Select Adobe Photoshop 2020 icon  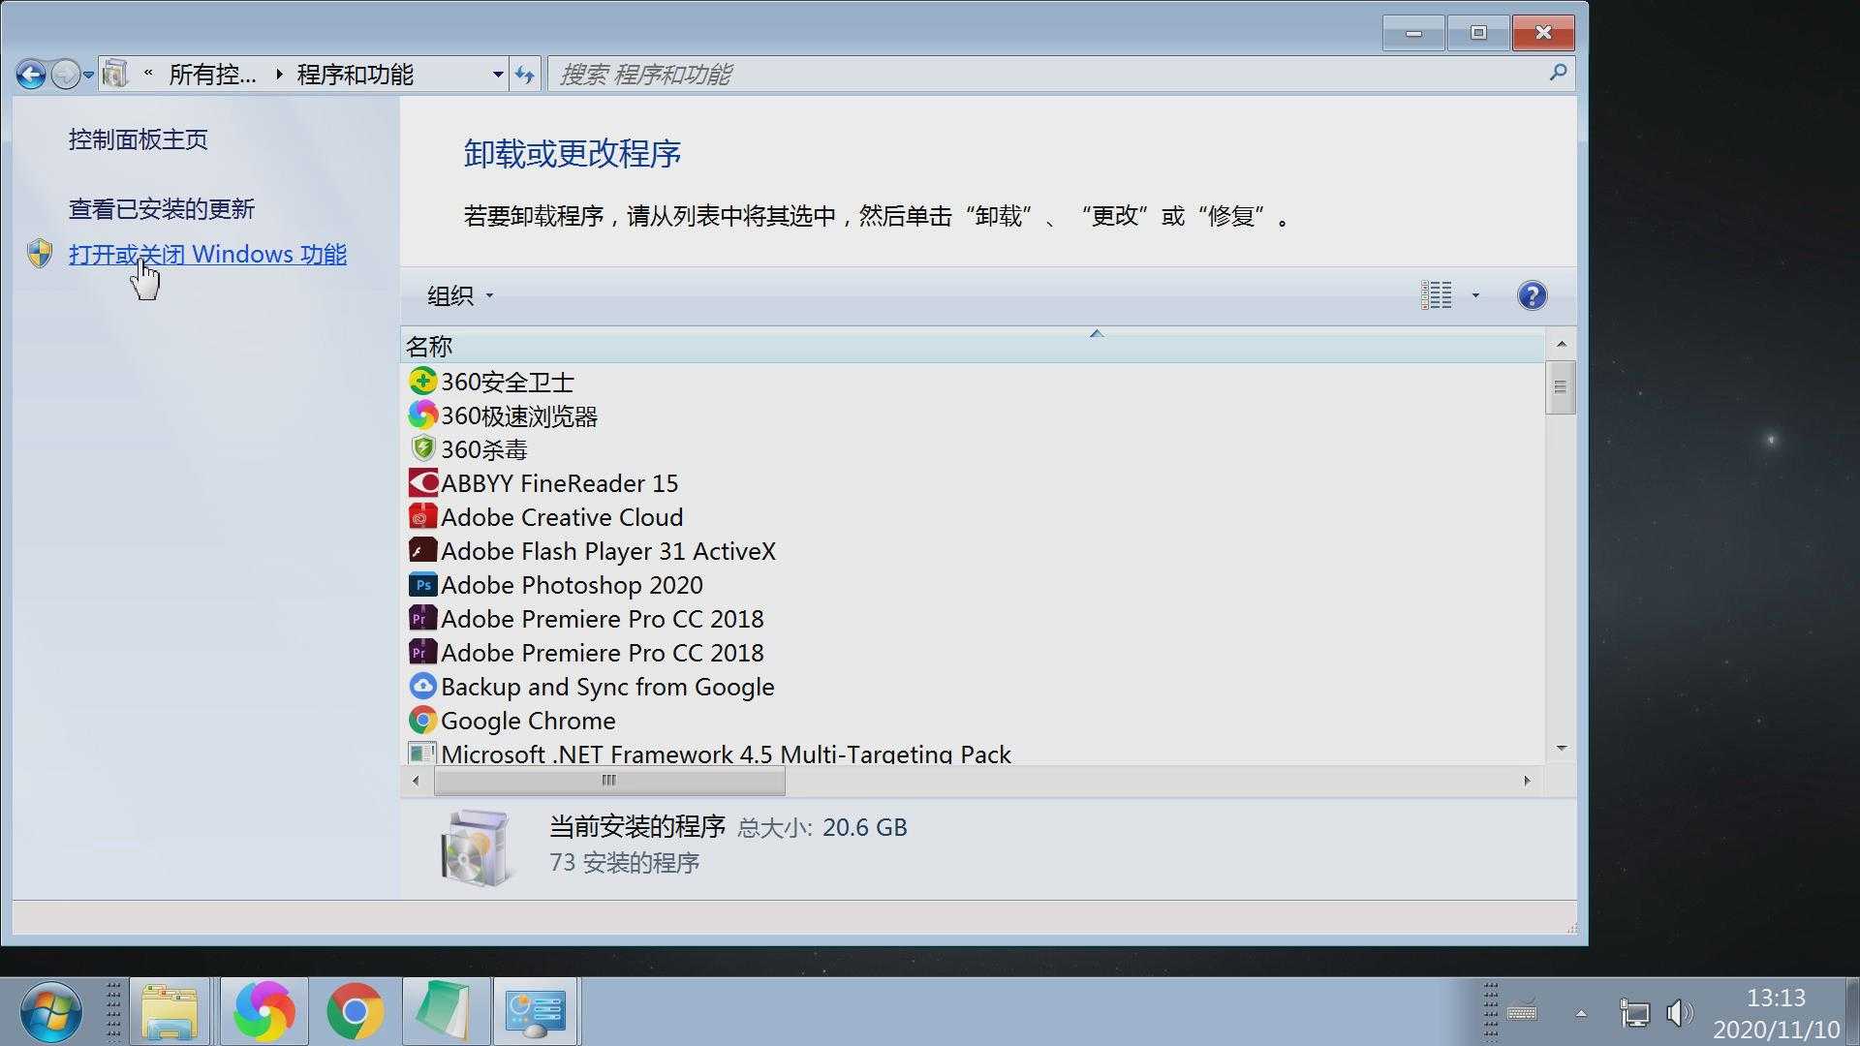point(422,584)
